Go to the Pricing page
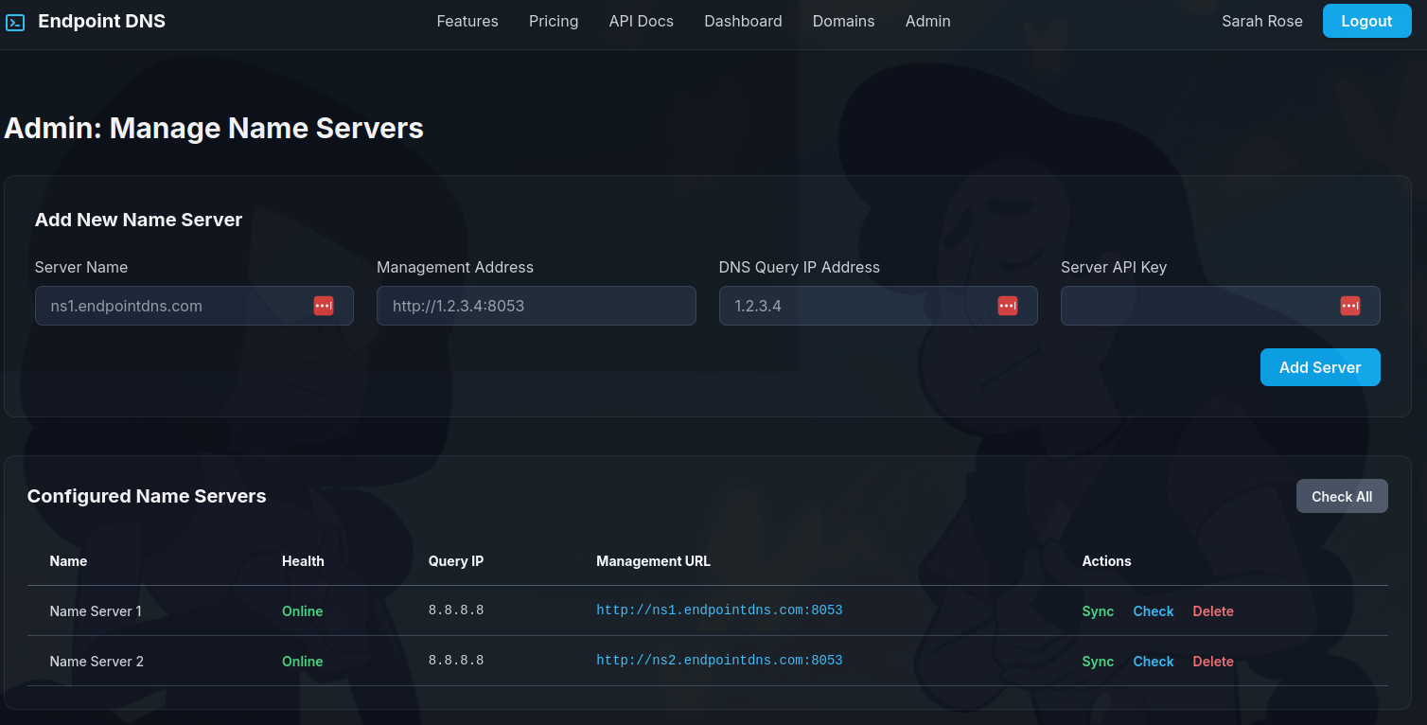Viewport: 1427px width, 725px height. point(554,21)
